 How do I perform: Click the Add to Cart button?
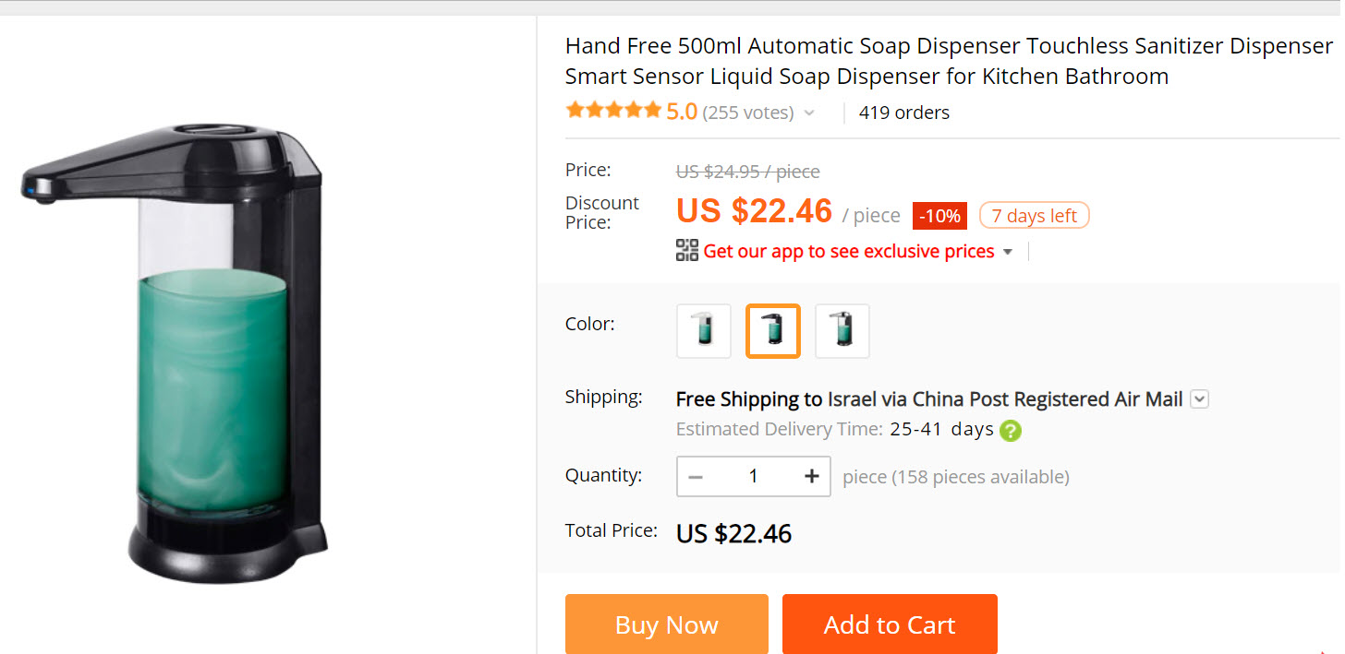pyautogui.click(x=889, y=624)
